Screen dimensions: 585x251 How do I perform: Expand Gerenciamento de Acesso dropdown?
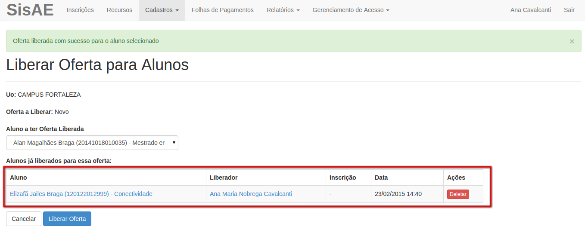[x=351, y=10]
